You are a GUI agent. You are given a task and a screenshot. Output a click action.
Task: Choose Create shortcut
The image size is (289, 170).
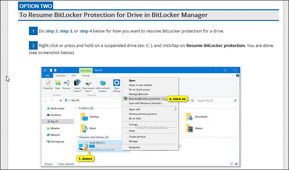pos(137,137)
